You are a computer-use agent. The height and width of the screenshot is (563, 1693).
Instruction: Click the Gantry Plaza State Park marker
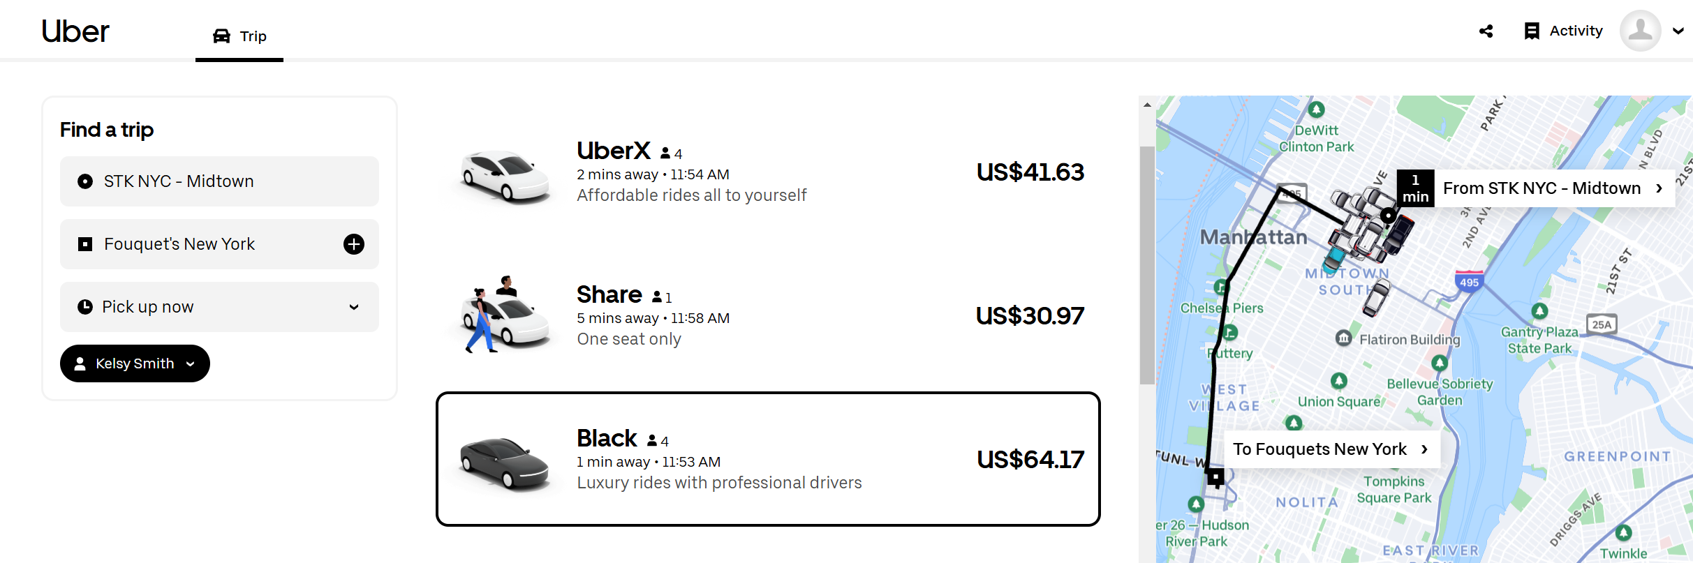tap(1539, 311)
